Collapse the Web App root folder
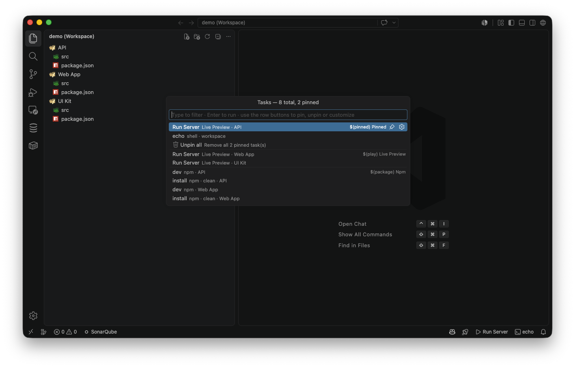The height and width of the screenshot is (368, 575). [139, 74]
